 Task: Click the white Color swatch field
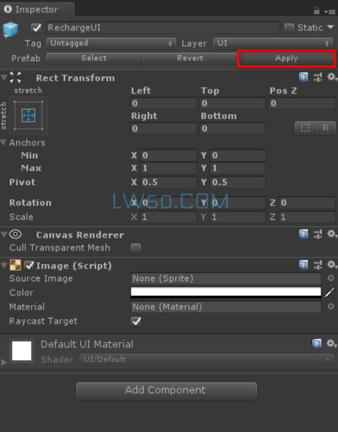[226, 292]
